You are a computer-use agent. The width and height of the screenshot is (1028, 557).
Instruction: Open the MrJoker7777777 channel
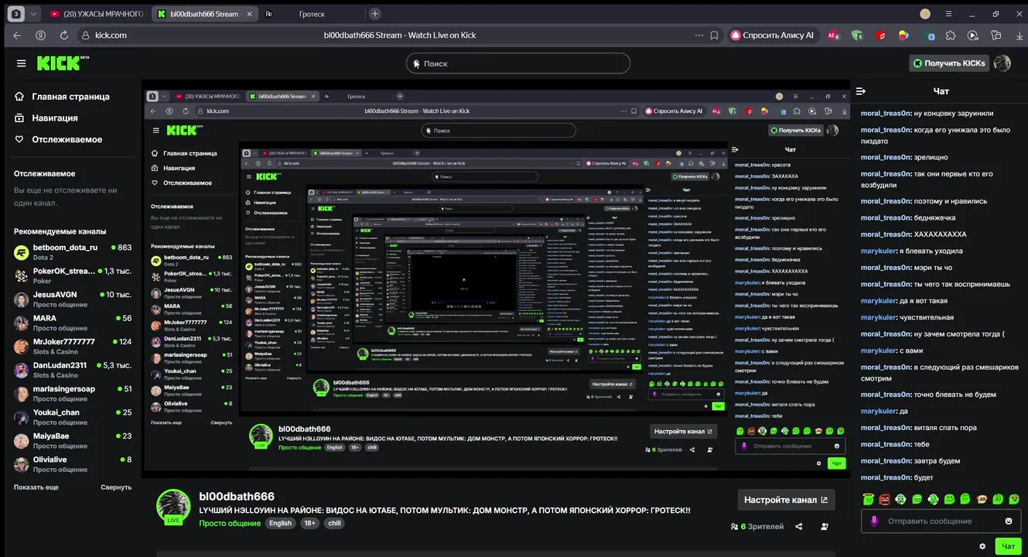pos(73,347)
